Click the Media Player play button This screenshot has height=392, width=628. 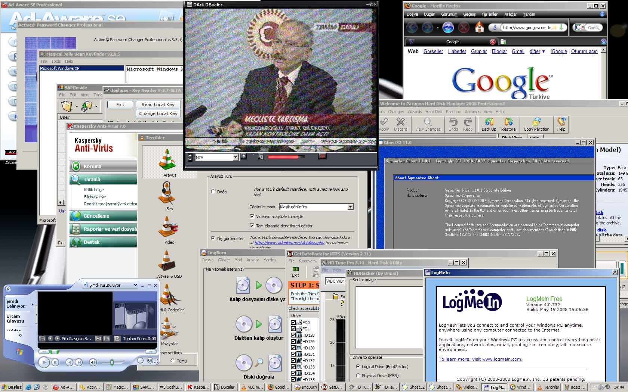[44, 362]
